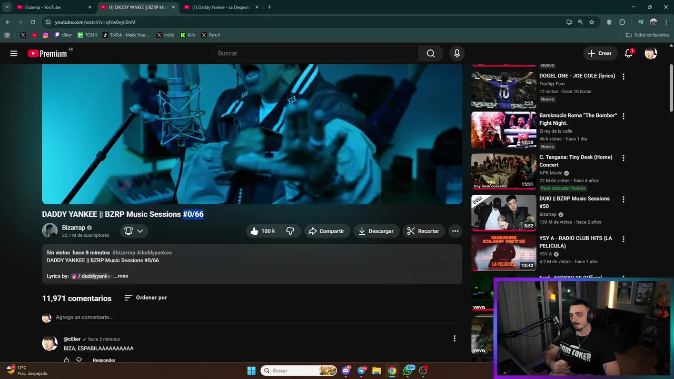Focus the 'Agrega un comentario' field
The height and width of the screenshot is (379, 674).
click(255, 317)
